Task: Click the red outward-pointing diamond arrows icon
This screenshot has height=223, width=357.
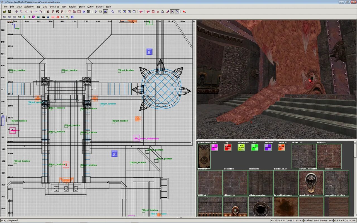Action: 57,17
